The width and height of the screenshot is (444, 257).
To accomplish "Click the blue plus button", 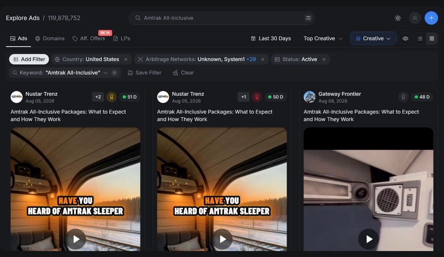I will 431,18.
